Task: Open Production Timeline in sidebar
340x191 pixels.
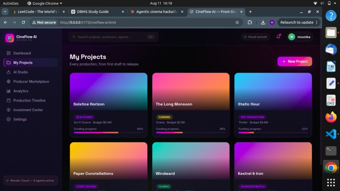Action: tap(30, 100)
